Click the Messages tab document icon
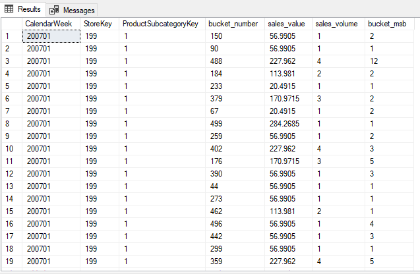420x274 pixels. (x=54, y=10)
